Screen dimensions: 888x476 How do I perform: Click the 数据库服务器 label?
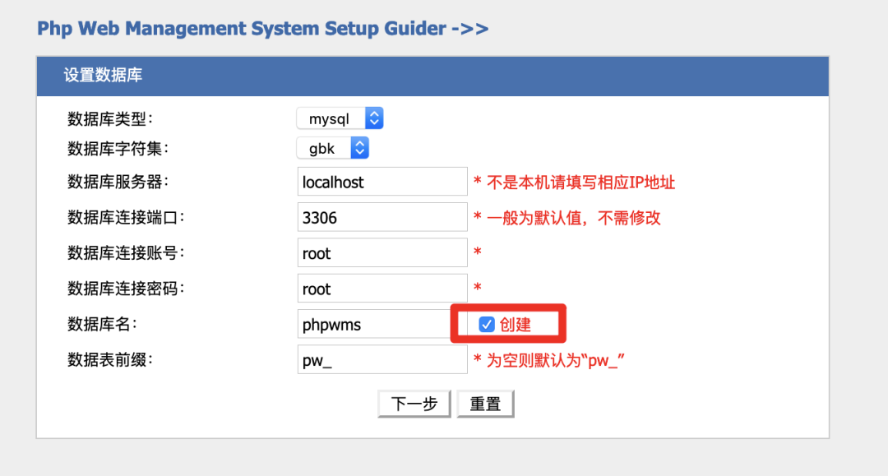pyautogui.click(x=118, y=182)
